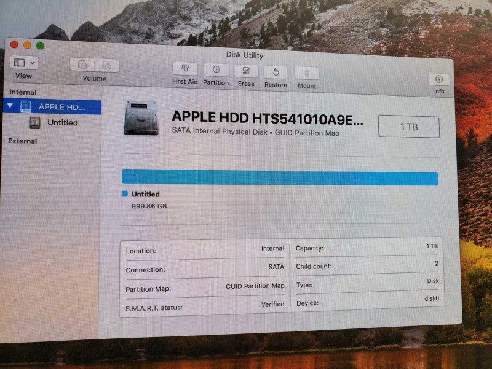Screen dimensions: 492x369
Task: Click the Disk Utility window title
Action: point(245,55)
